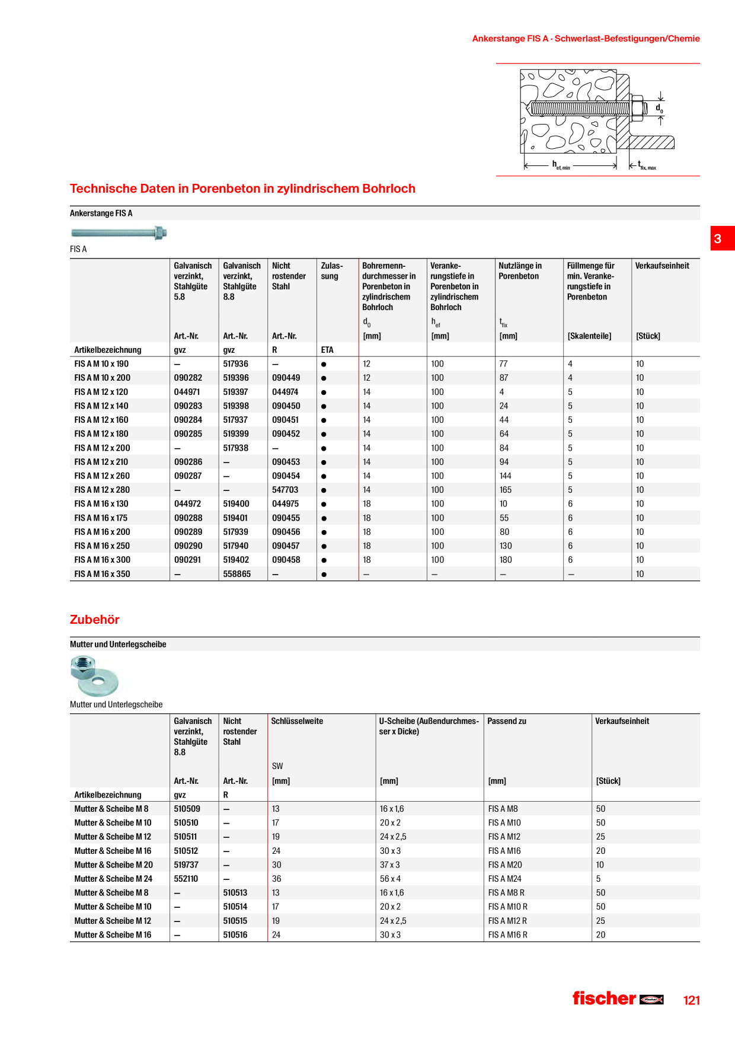This screenshot has height=1040, width=735.
Task: Click article number 519401
Action: point(235,518)
